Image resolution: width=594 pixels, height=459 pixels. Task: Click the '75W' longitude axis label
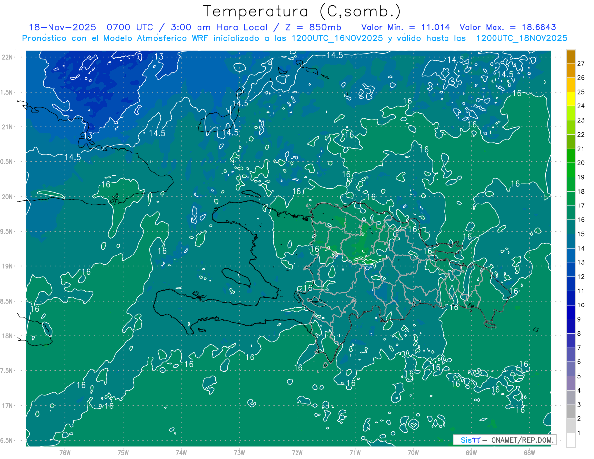coord(123,453)
